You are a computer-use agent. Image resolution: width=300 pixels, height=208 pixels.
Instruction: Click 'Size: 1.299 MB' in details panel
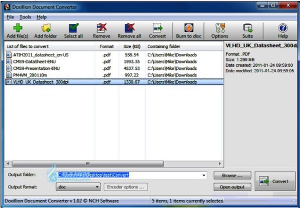pos(240,60)
